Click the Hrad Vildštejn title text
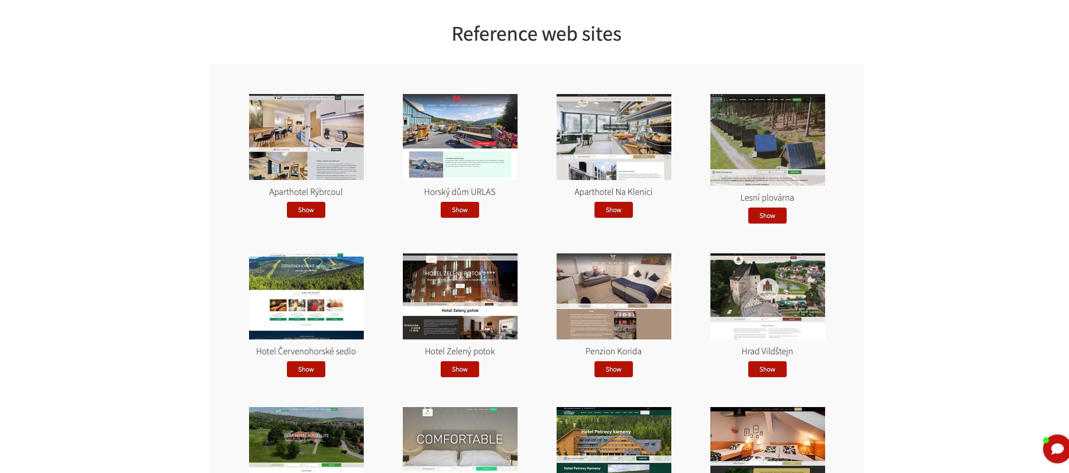This screenshot has height=473, width=1069. tap(767, 351)
